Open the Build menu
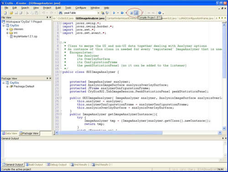This screenshot has width=228, height=172. point(58,8)
